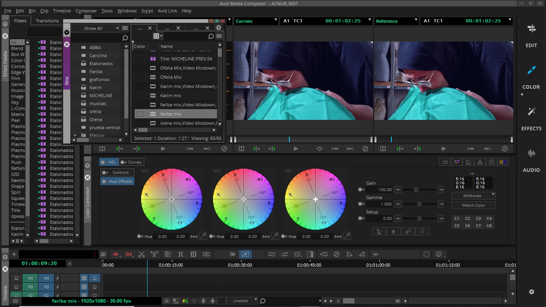
Task: Click the red lift/overwrite segment icon
Action: click(x=129, y=254)
